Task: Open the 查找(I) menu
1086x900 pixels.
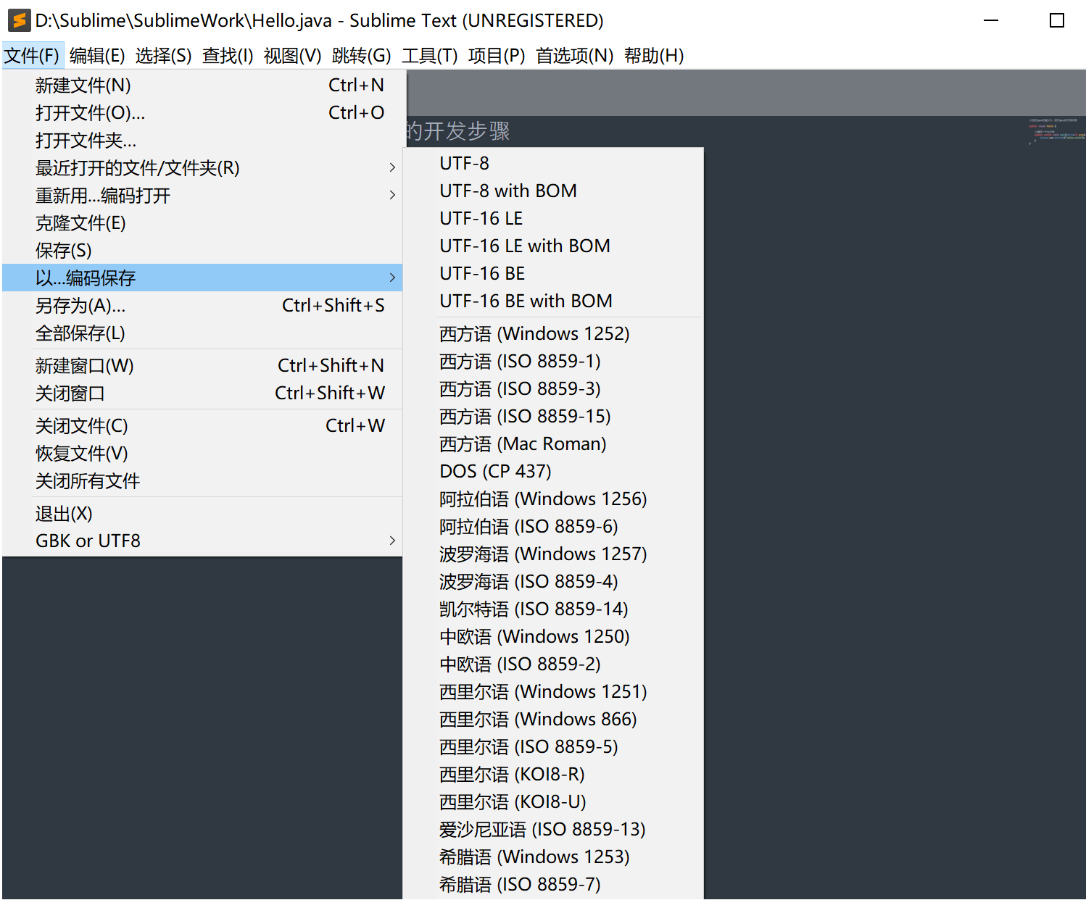Action: (228, 55)
